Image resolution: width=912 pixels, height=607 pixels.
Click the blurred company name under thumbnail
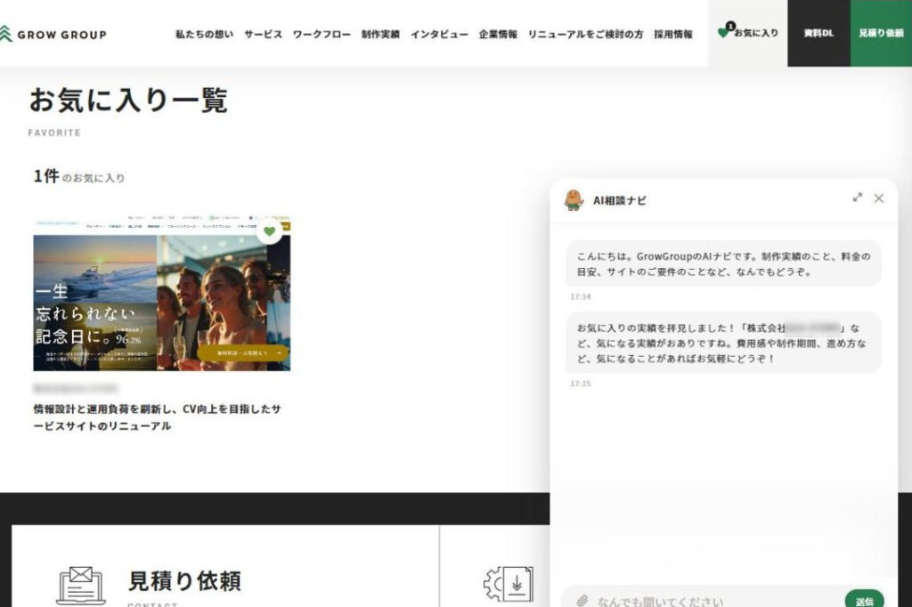(x=76, y=388)
